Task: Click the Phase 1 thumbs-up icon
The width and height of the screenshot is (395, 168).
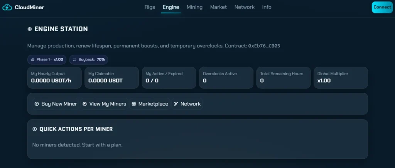Action: 32,60
